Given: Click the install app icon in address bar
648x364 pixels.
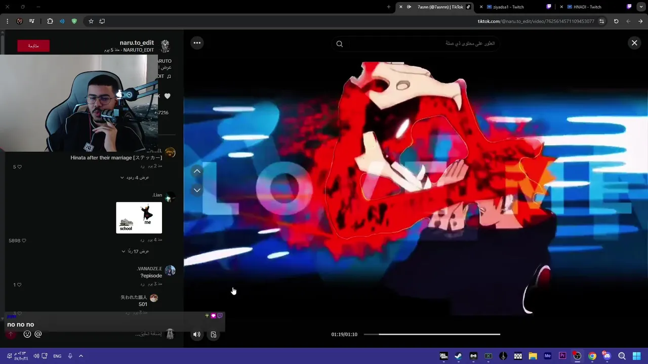Looking at the screenshot, I should (102, 21).
